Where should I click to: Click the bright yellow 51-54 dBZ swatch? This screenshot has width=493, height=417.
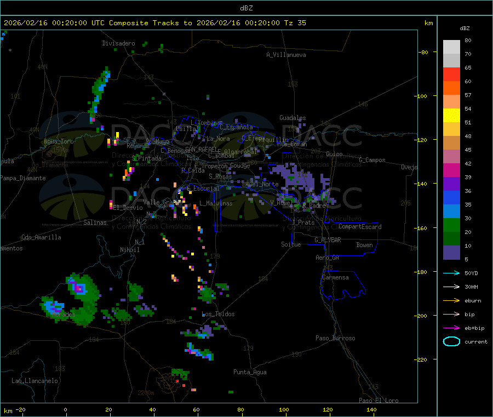451,116
